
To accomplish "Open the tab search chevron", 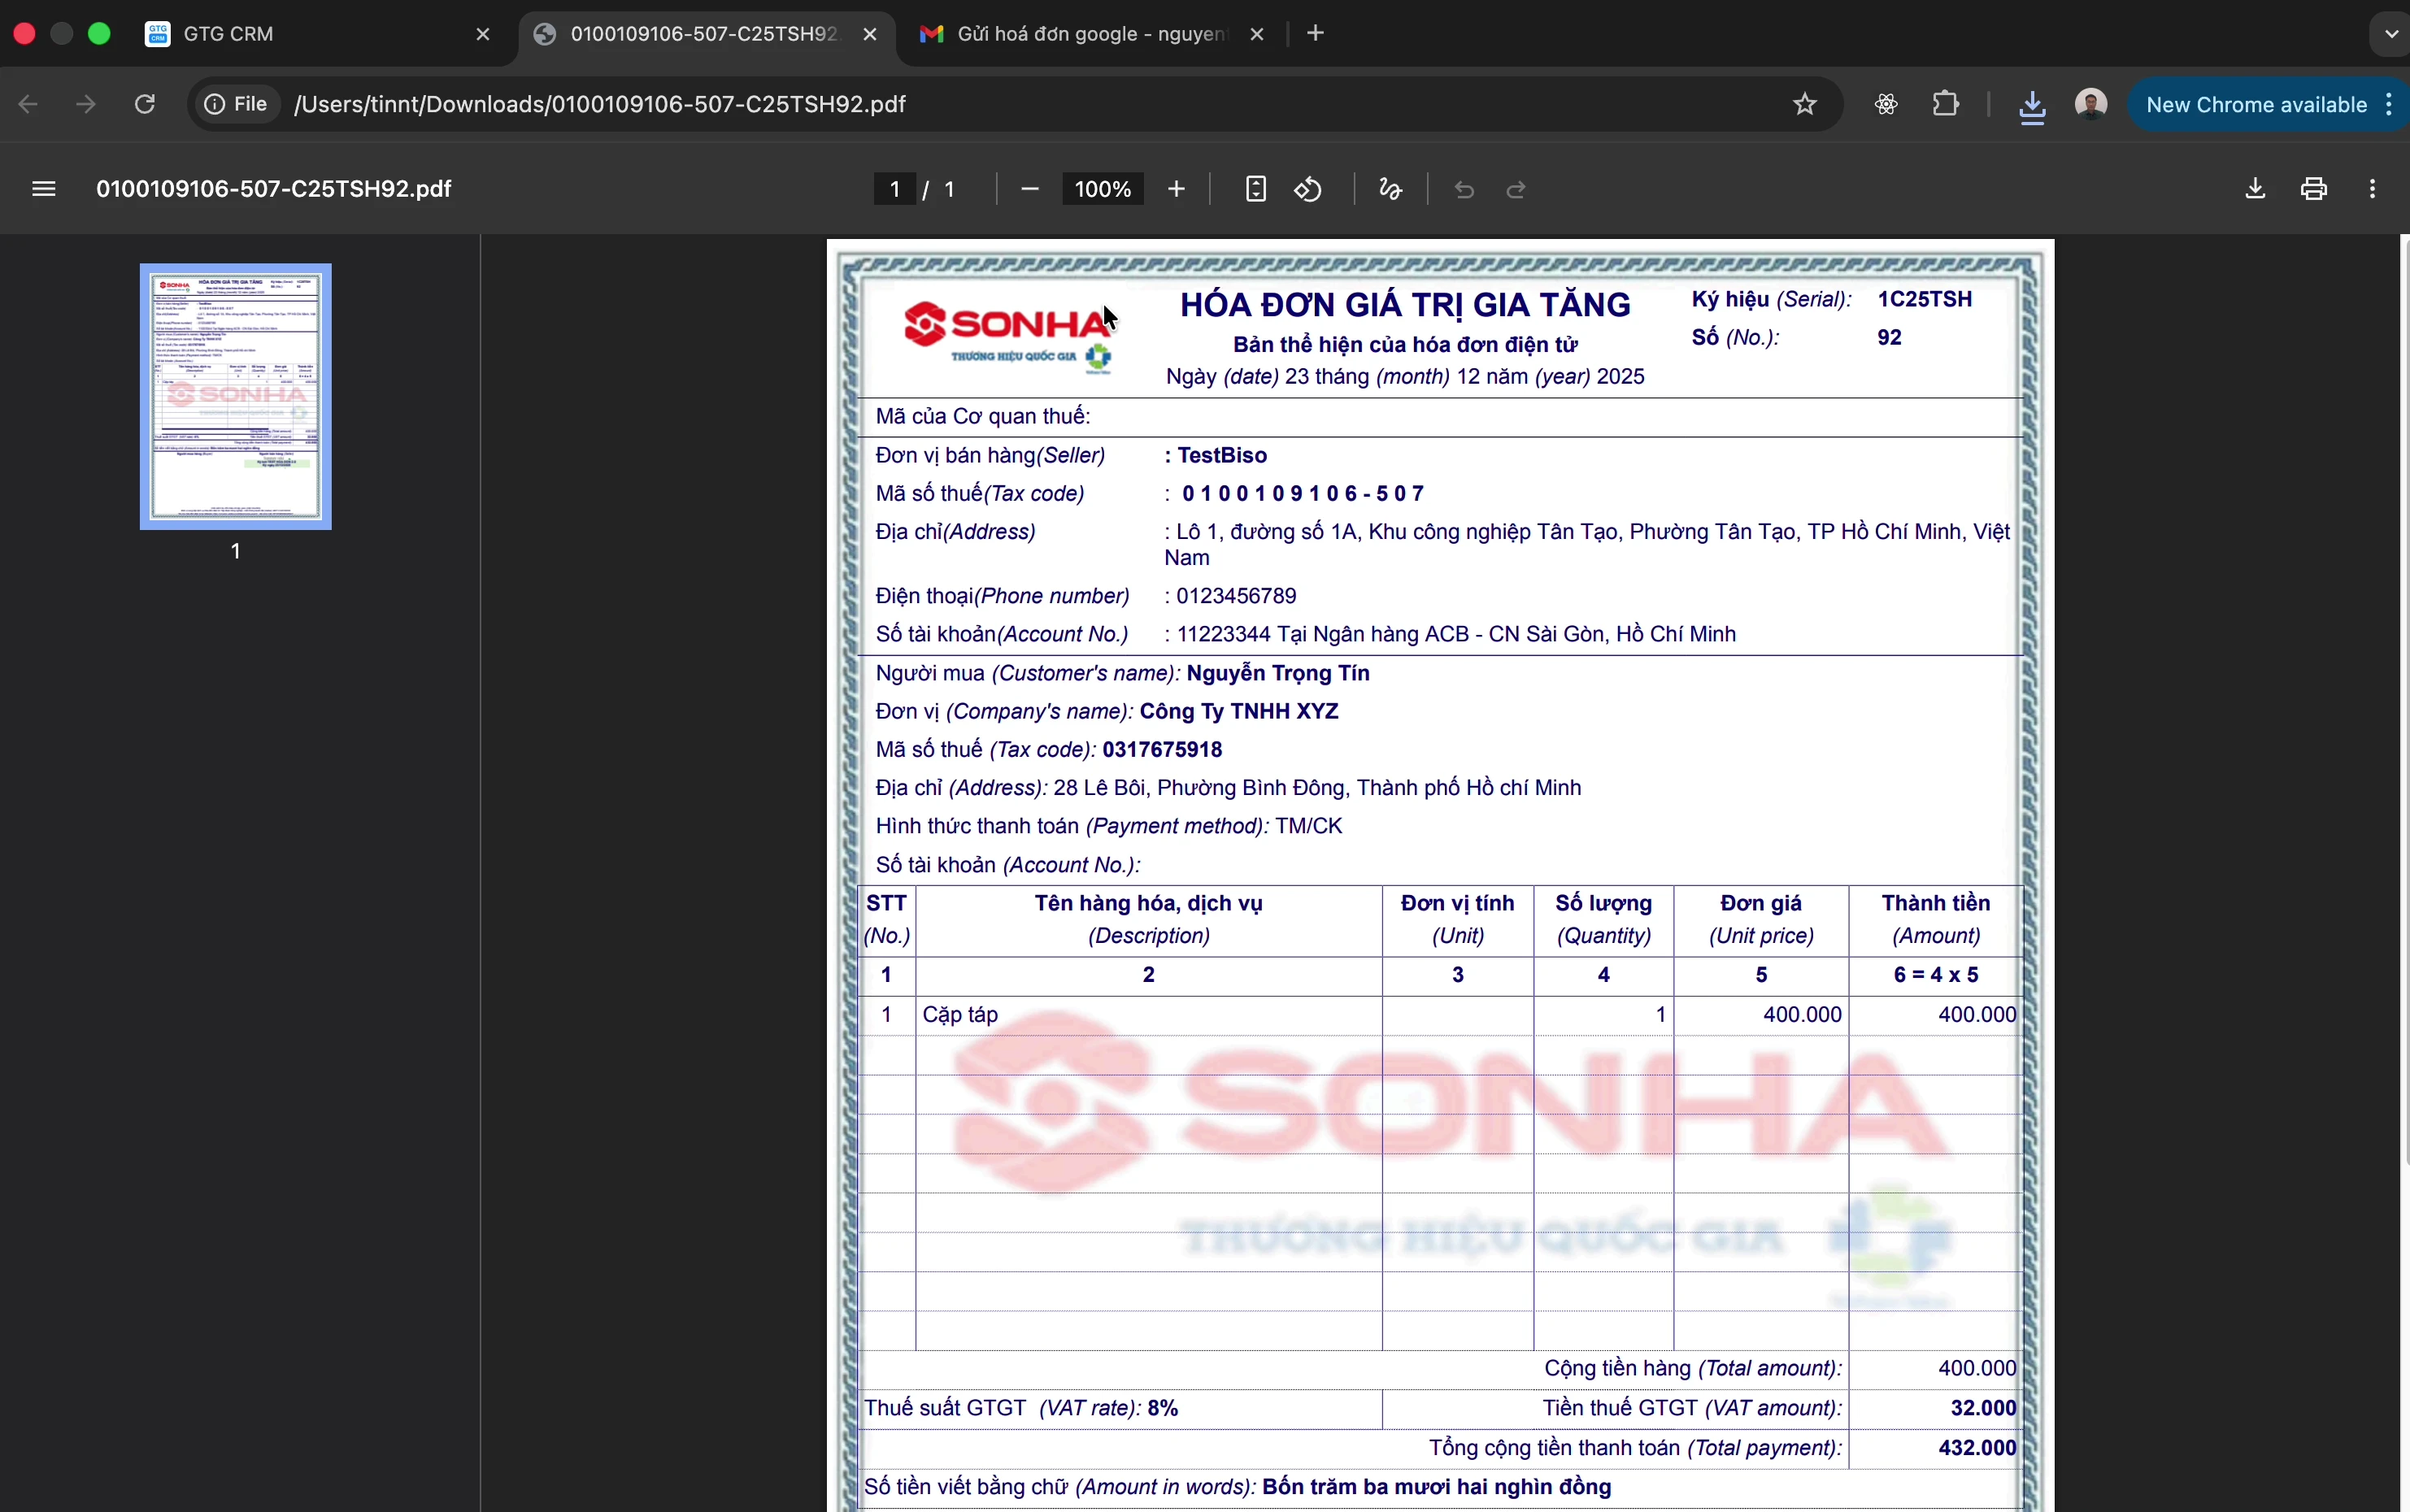I will tap(2390, 33).
